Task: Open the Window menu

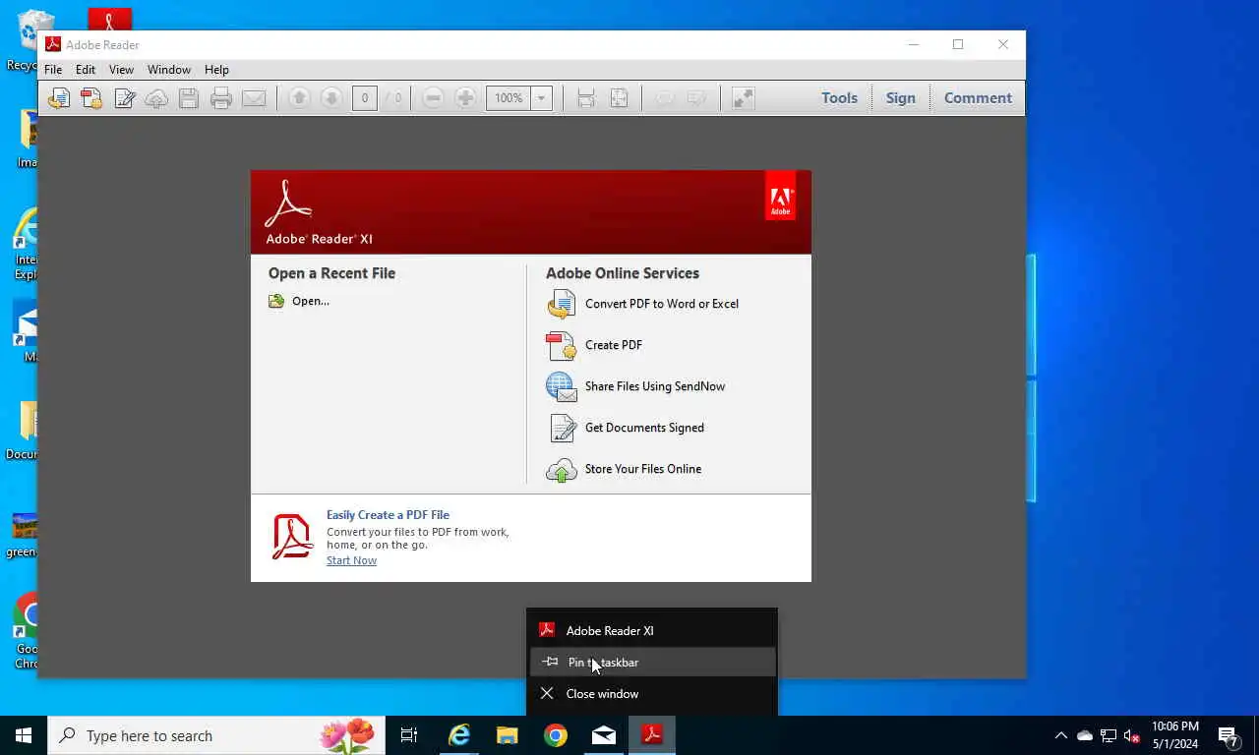Action: pyautogui.click(x=169, y=70)
